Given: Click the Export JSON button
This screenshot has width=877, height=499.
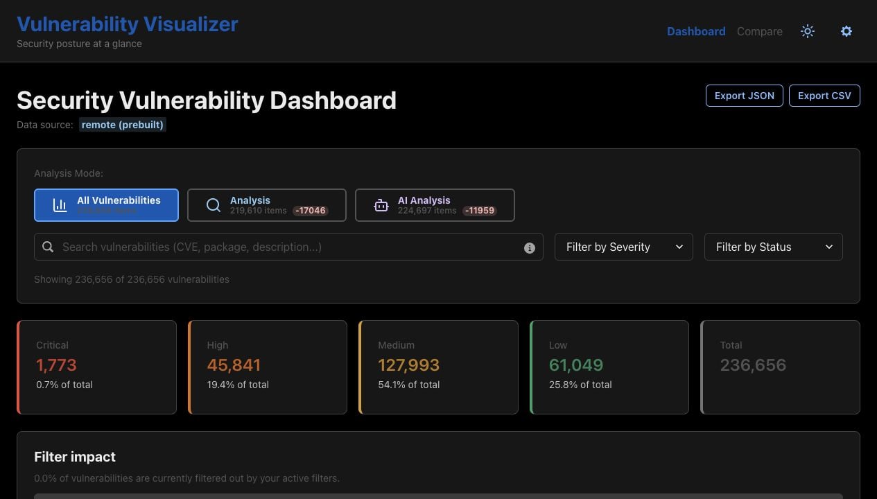Looking at the screenshot, I should [745, 96].
